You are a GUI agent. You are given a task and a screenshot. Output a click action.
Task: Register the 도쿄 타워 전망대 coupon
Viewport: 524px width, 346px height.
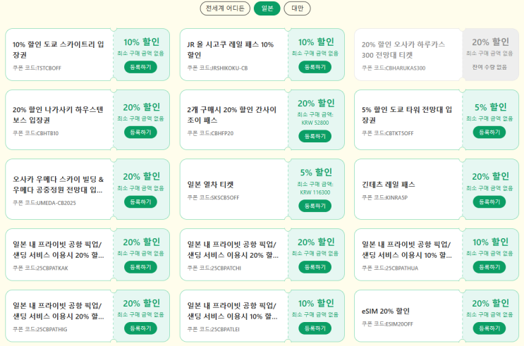[x=489, y=132]
